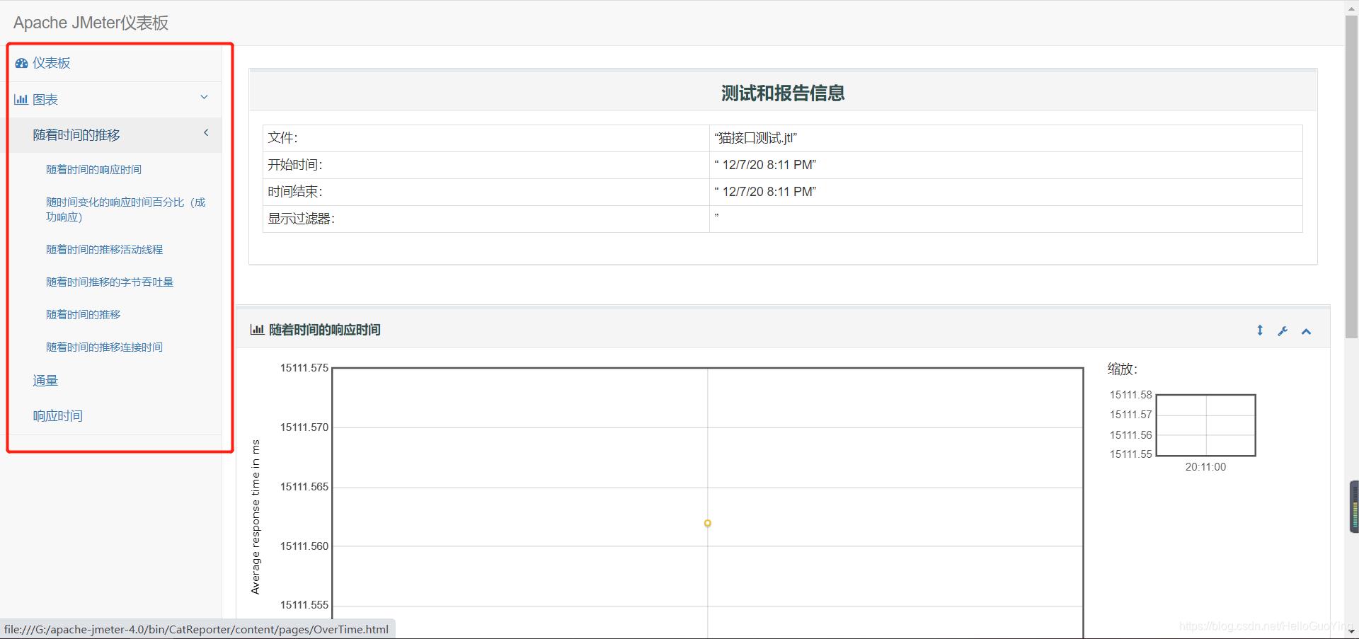Open chart settings wrench icon
This screenshot has height=639, width=1359.
click(x=1283, y=330)
